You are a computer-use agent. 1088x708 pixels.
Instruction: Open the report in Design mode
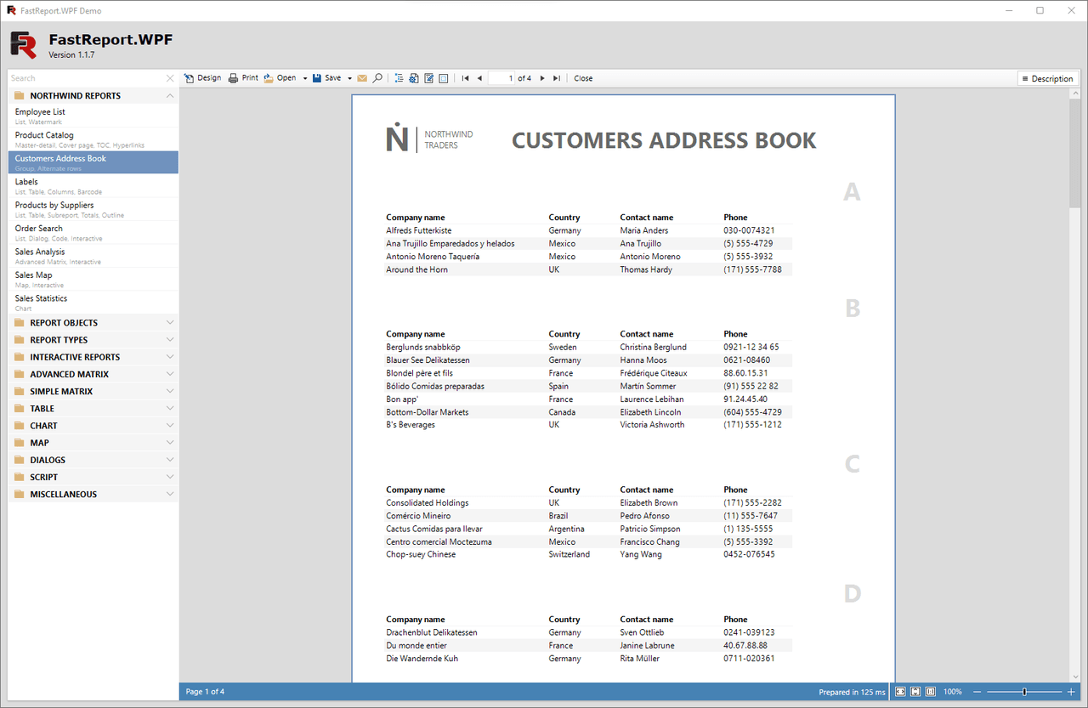coord(202,78)
